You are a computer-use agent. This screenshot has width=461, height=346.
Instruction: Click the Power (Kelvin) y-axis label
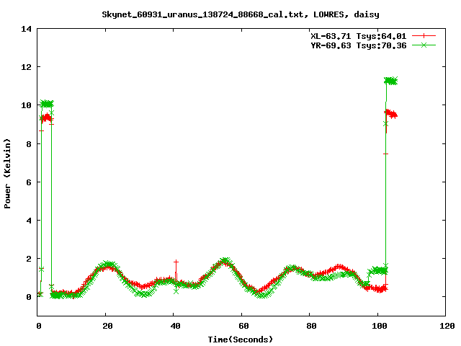pos(7,174)
